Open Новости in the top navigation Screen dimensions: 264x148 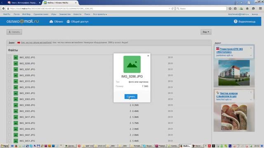(77, 14)
